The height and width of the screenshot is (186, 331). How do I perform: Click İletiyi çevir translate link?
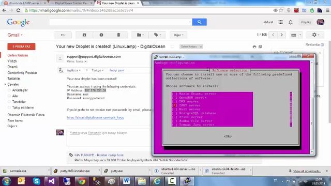point(117,70)
